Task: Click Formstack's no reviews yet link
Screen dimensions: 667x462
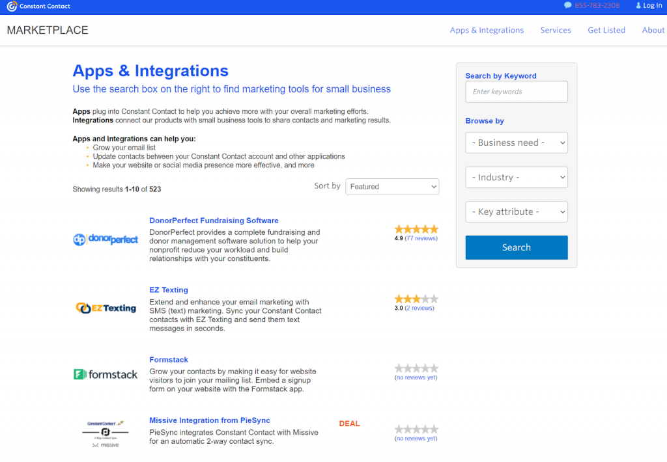Action: pyautogui.click(x=416, y=377)
